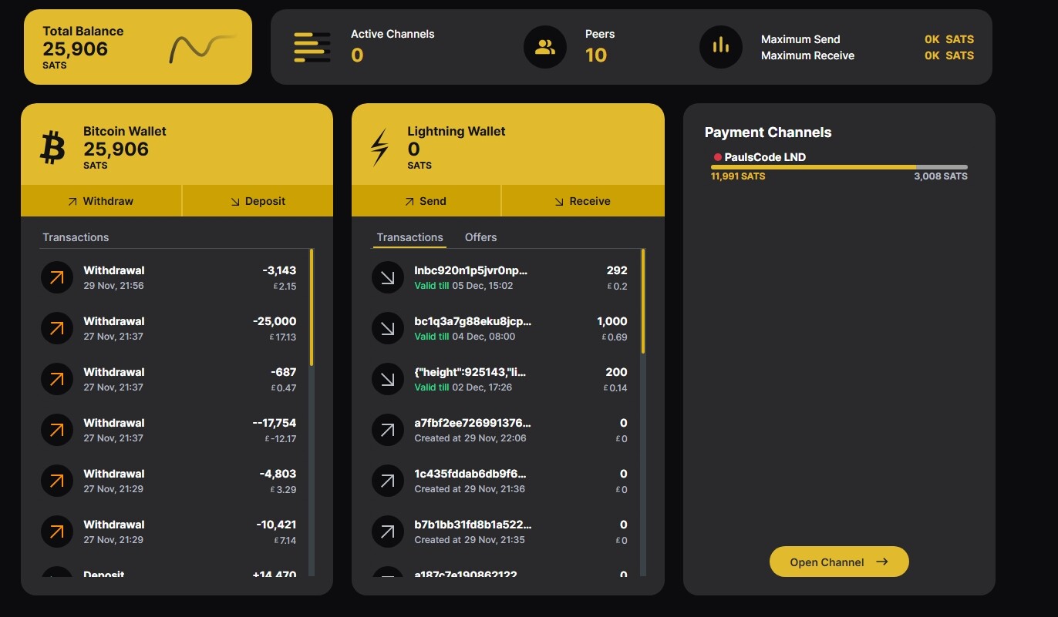Click Send in the Lightning Wallet
This screenshot has width=1058, height=617.
(426, 201)
